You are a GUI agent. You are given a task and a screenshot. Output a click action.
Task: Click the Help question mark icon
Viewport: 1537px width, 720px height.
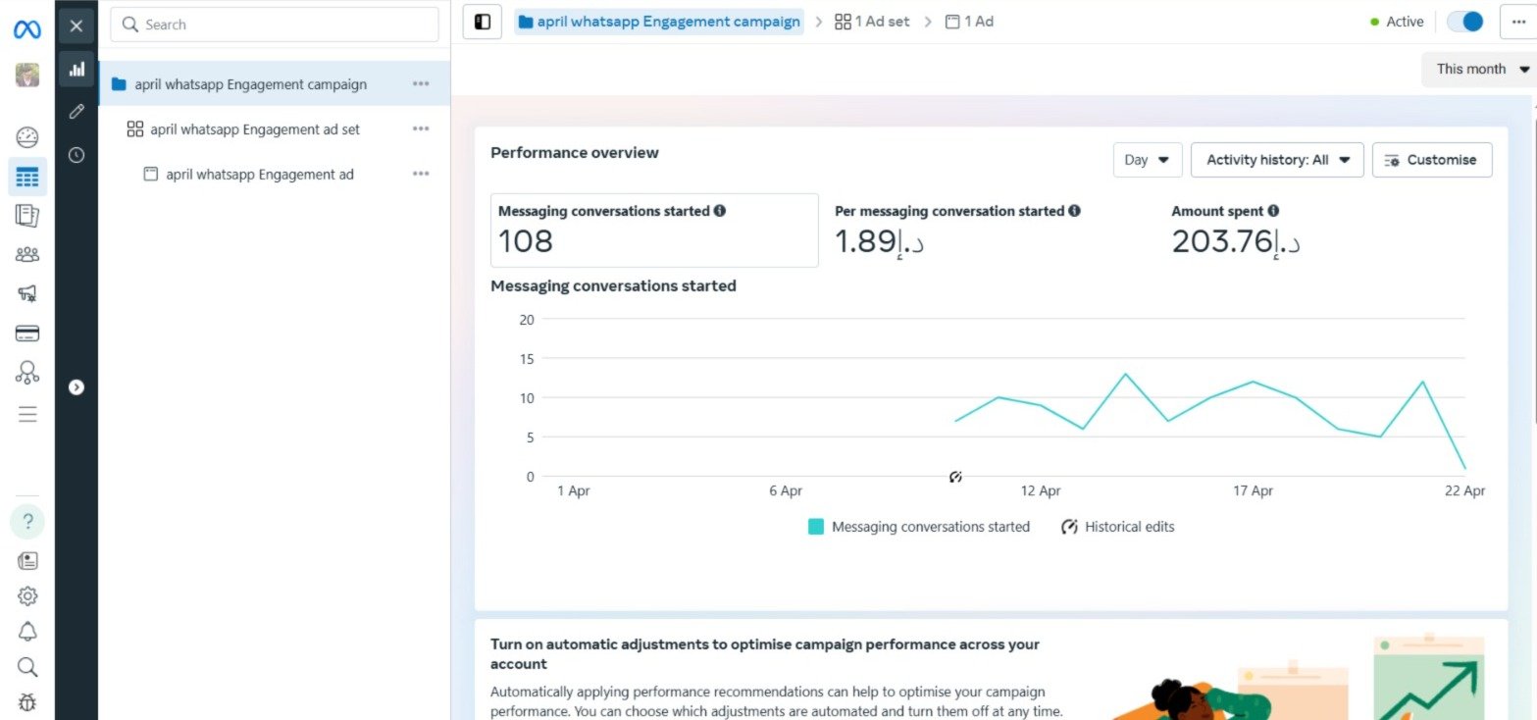click(27, 521)
